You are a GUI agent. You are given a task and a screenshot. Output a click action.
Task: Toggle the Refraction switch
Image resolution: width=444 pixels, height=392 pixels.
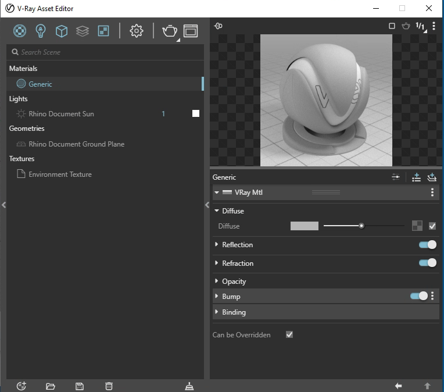428,263
